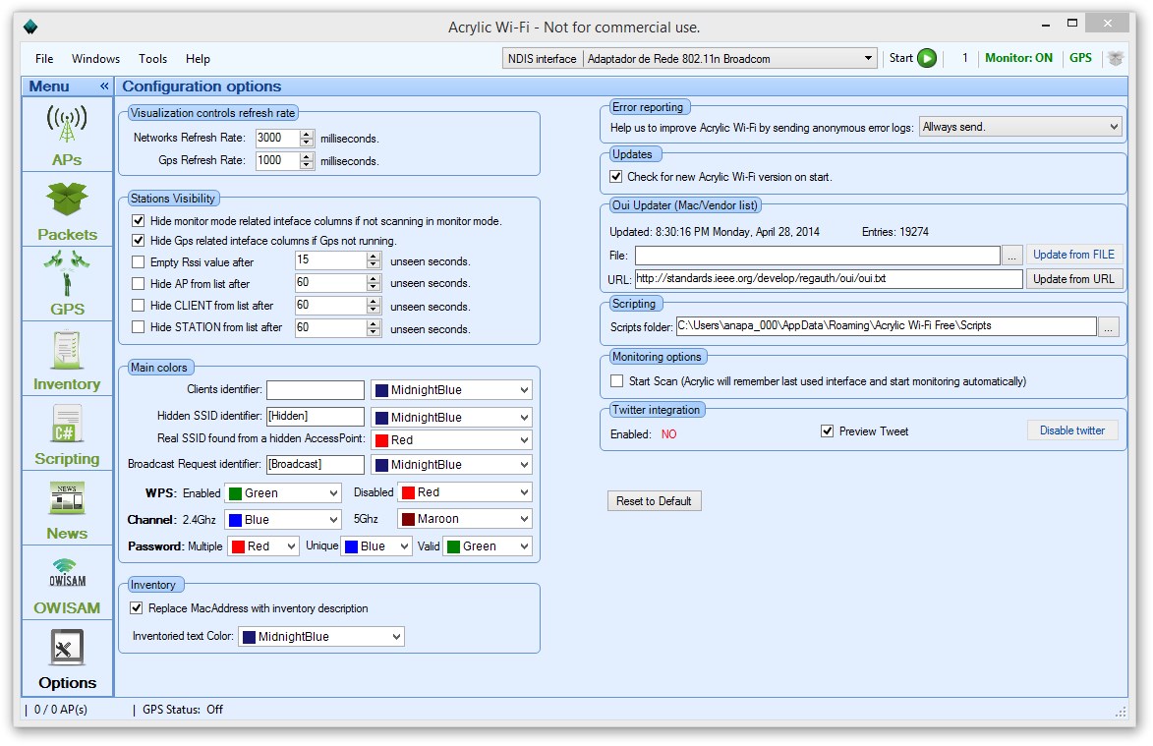Open the GPS satellite icon
The height and width of the screenshot is (746, 1153).
67,272
